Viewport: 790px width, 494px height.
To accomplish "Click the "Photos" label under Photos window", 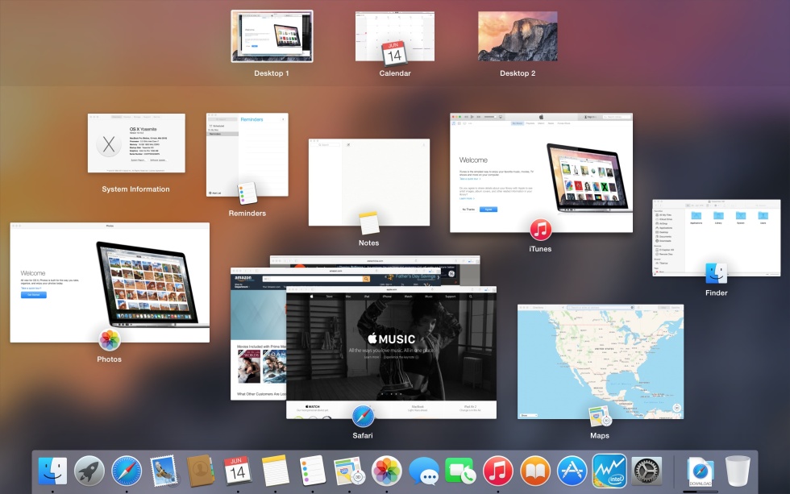I will (110, 359).
